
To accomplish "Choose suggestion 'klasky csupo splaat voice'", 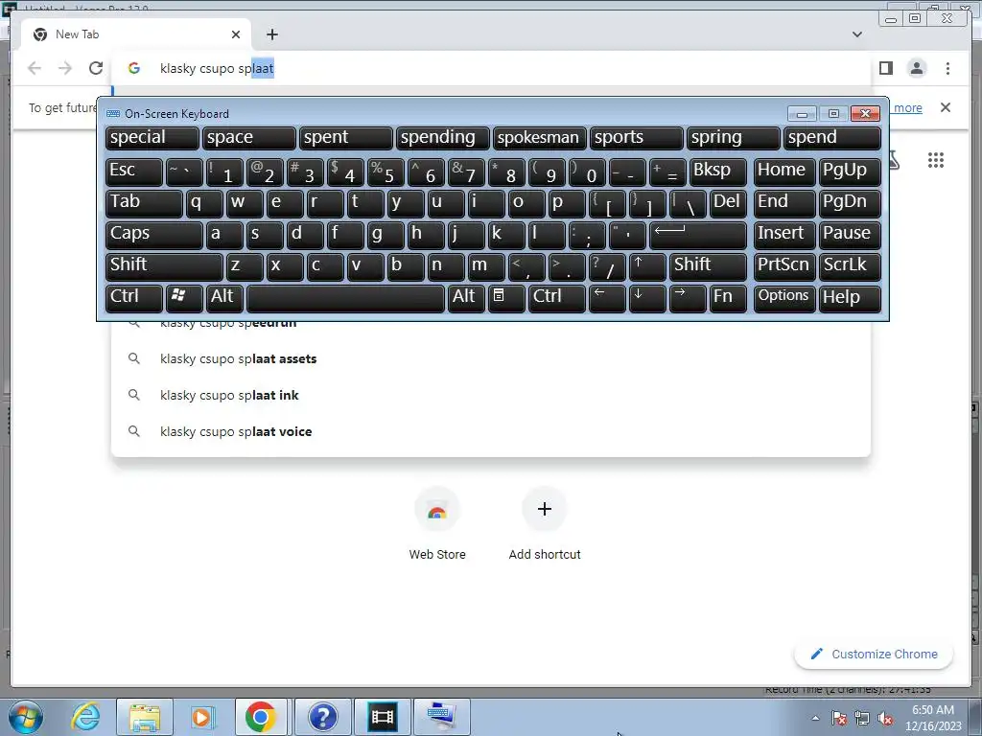I will 490,431.
